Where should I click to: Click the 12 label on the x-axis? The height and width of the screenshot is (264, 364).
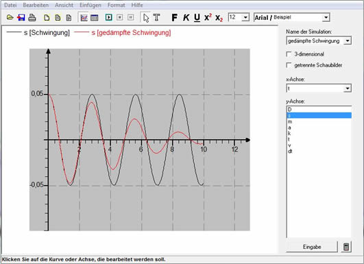coord(234,149)
